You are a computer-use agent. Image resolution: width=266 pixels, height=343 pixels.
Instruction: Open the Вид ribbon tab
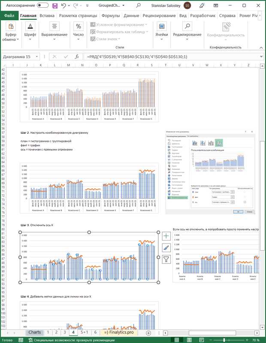pyautogui.click(x=183, y=15)
